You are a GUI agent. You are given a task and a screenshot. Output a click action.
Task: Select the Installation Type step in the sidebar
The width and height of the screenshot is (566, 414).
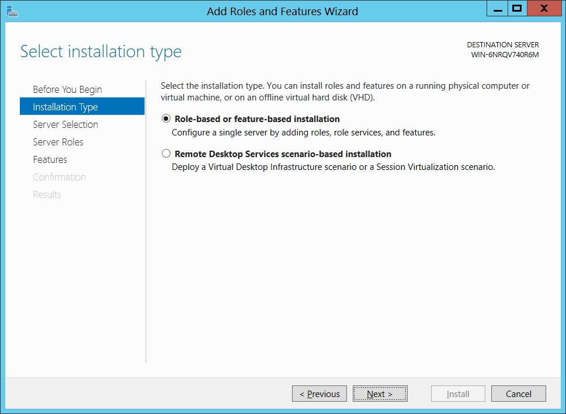[x=82, y=106]
